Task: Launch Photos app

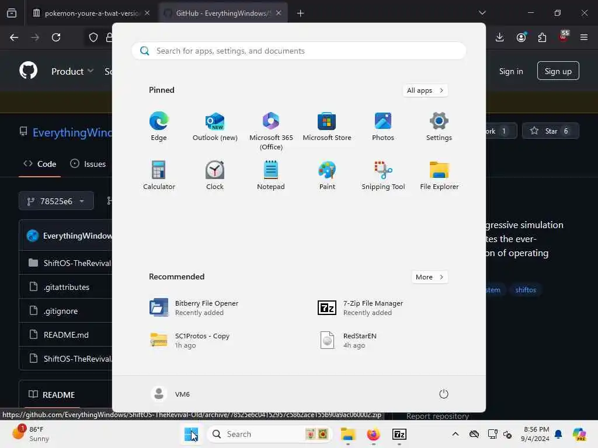Action: click(x=383, y=127)
